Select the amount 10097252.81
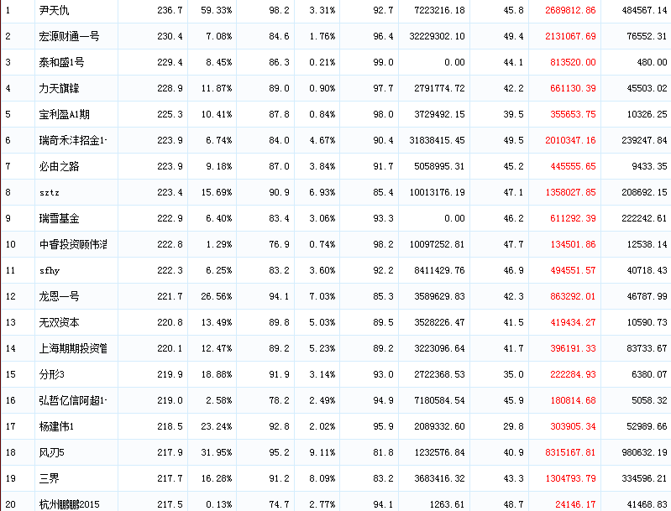Screen dimensions: 671x511 coord(437,245)
